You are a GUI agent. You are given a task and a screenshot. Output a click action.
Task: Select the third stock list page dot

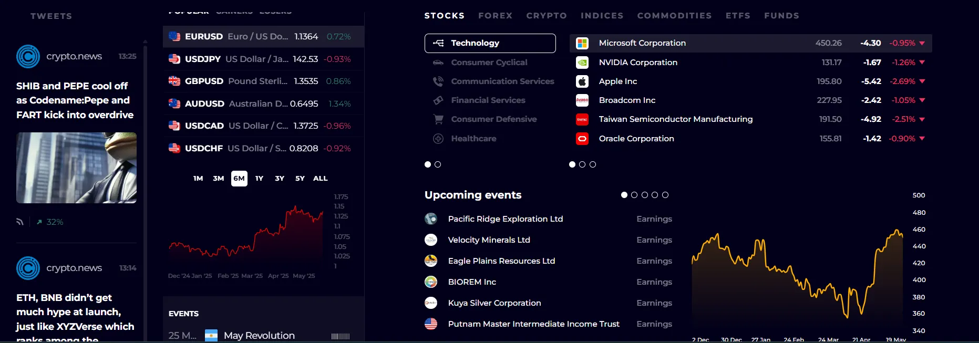tap(593, 164)
